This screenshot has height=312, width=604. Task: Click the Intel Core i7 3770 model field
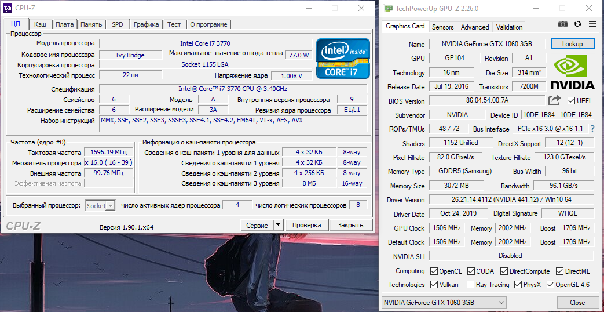click(x=206, y=43)
